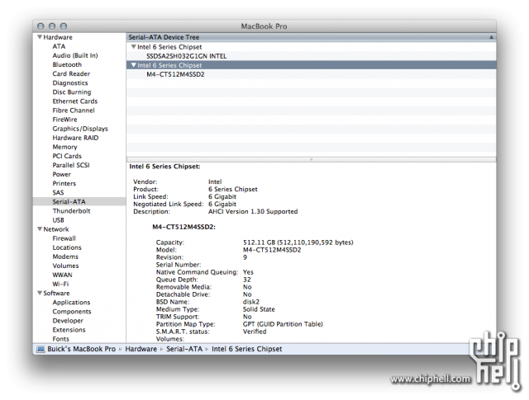Collapse the selected Intel 6 Series Chipset triangle
Viewport: 529px width, 400px height.
click(134, 65)
